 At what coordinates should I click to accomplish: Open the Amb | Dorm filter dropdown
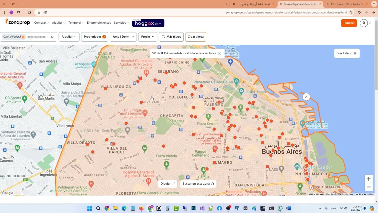coord(123,37)
